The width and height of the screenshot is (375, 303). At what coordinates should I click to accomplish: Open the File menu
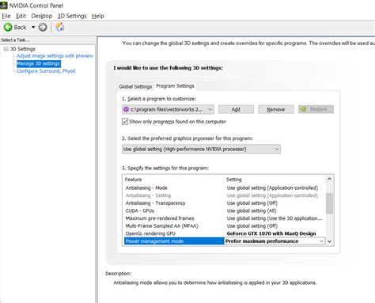click(x=6, y=16)
